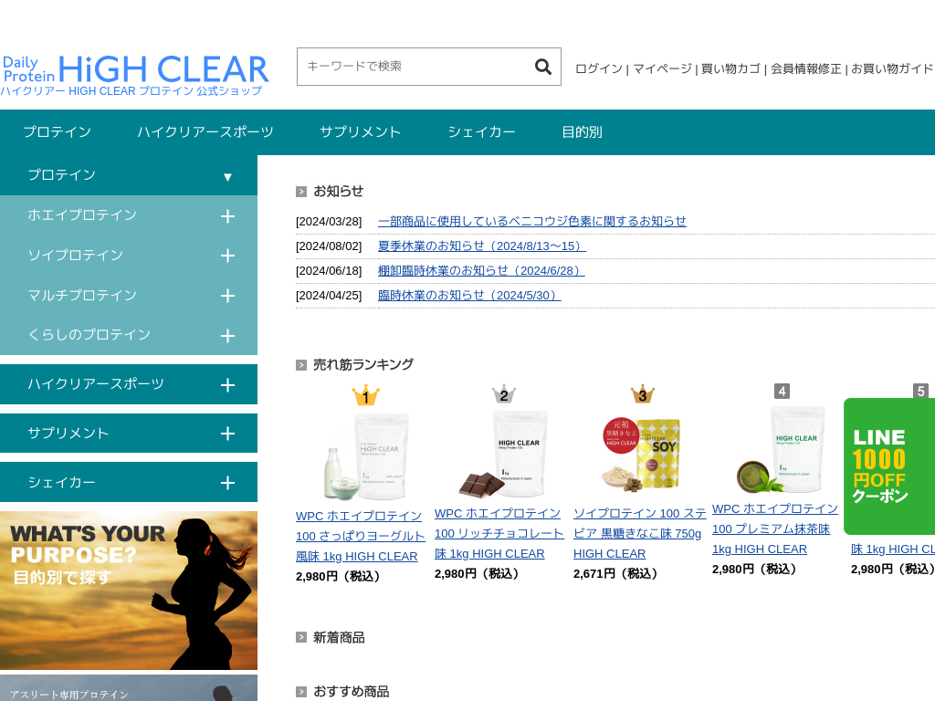Open 臨時休業のお知らせ (2024/5/30) notice
935x701 pixels.
point(469,295)
